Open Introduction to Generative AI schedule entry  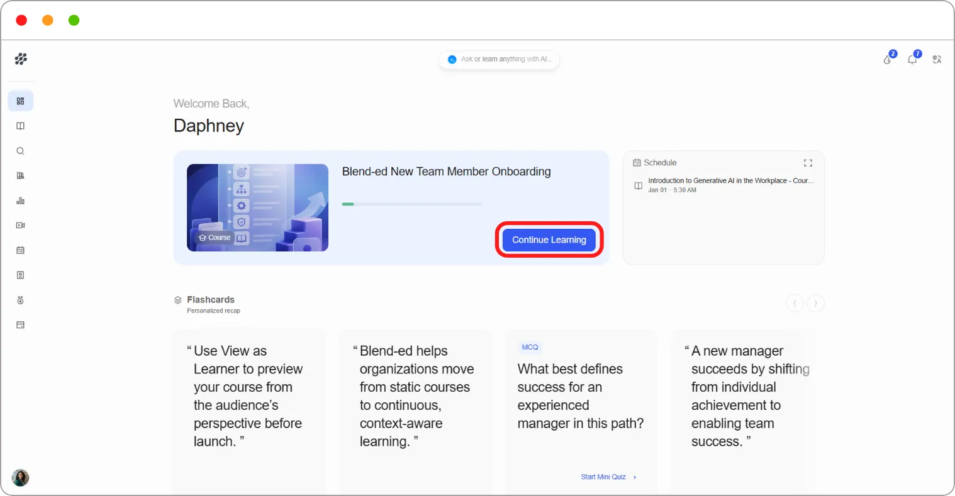(x=723, y=185)
